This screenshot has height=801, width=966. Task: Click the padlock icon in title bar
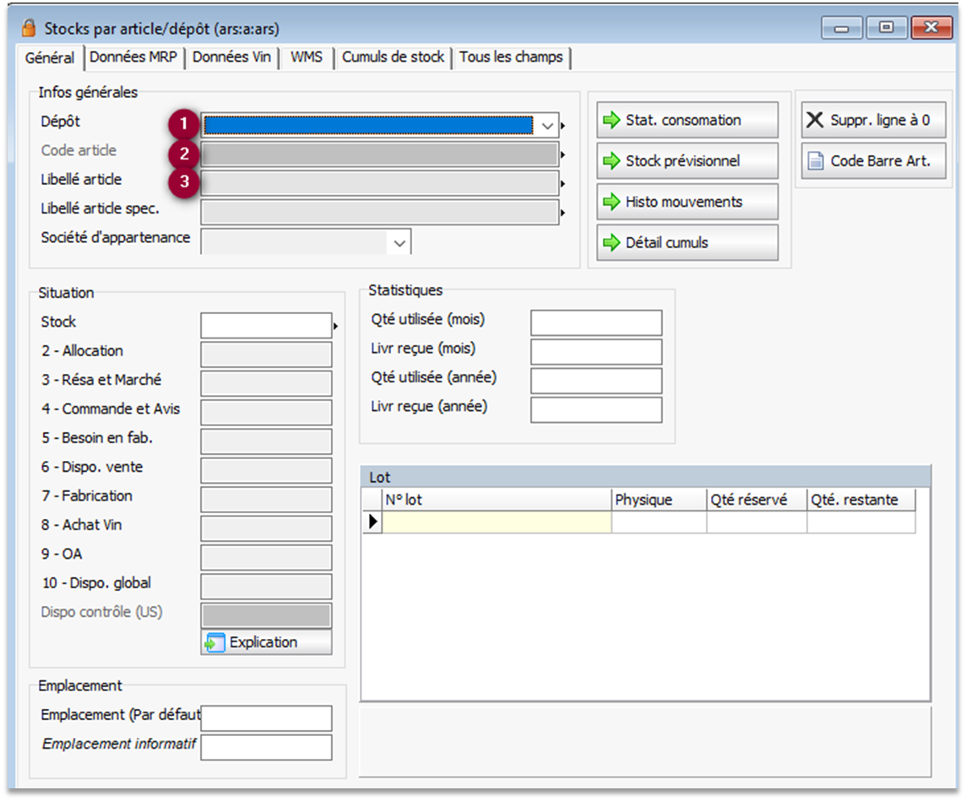click(29, 28)
